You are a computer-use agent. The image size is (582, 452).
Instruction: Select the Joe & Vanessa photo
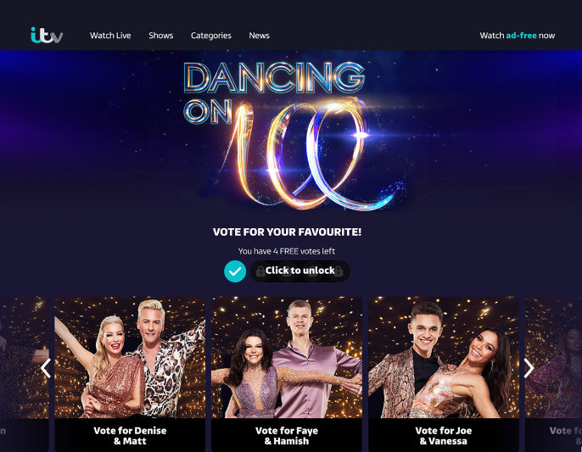pyautogui.click(x=444, y=357)
